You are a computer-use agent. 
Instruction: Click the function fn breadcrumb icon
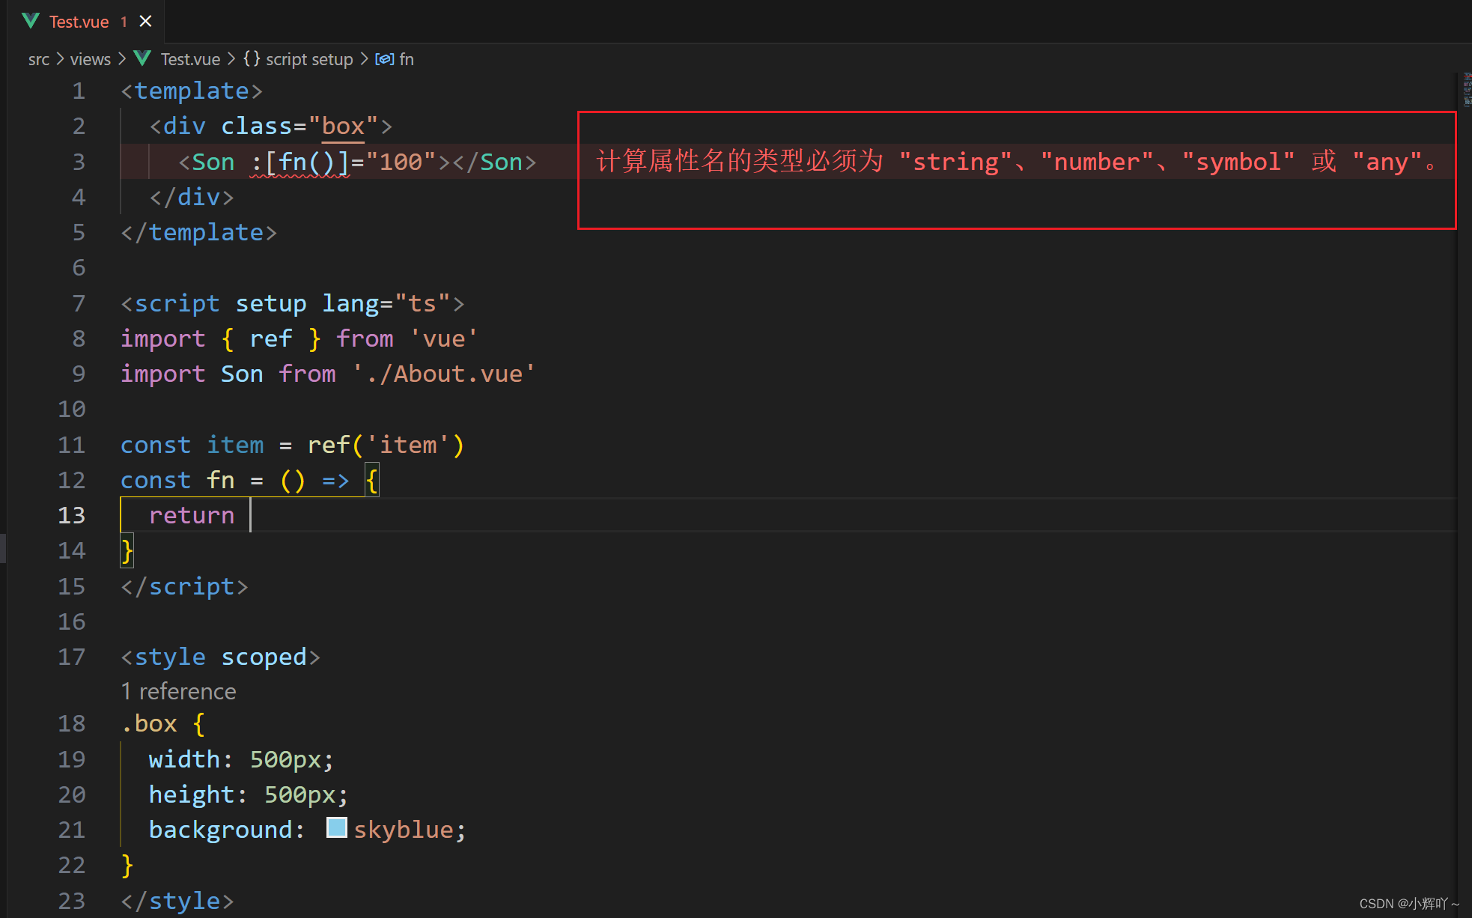tap(385, 58)
